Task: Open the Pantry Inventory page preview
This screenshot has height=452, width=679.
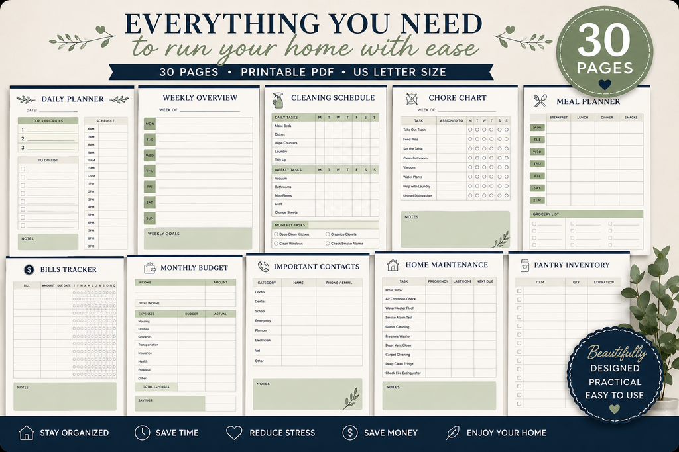Action: coord(569,333)
